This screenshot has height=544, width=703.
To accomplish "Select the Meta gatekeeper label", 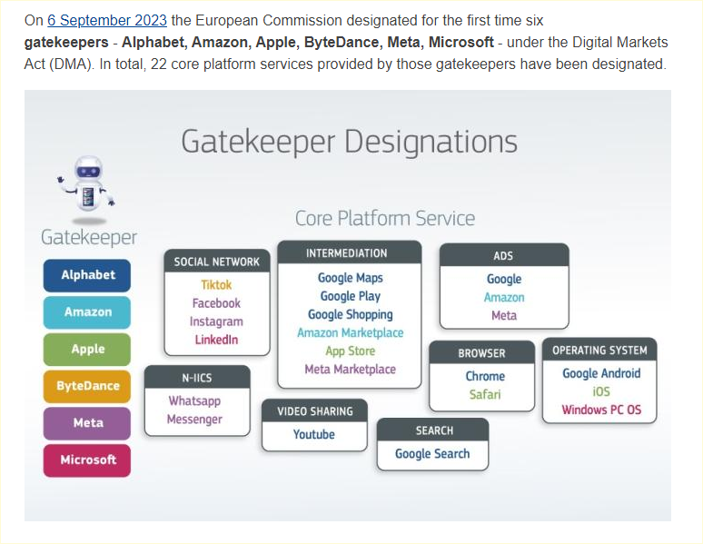I will click(x=87, y=423).
